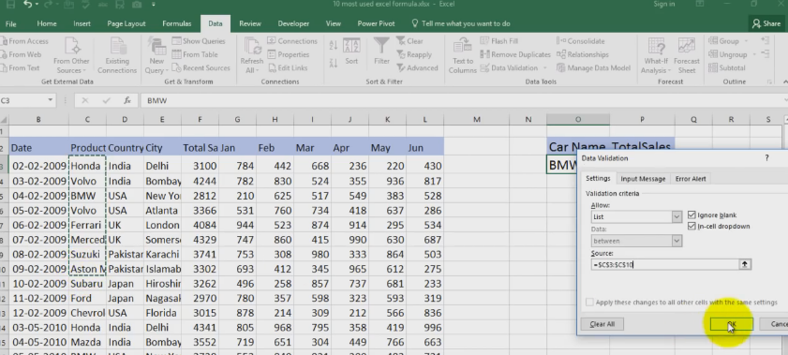The image size is (788, 355).
Task: Click the Clear All button
Action: tap(602, 324)
